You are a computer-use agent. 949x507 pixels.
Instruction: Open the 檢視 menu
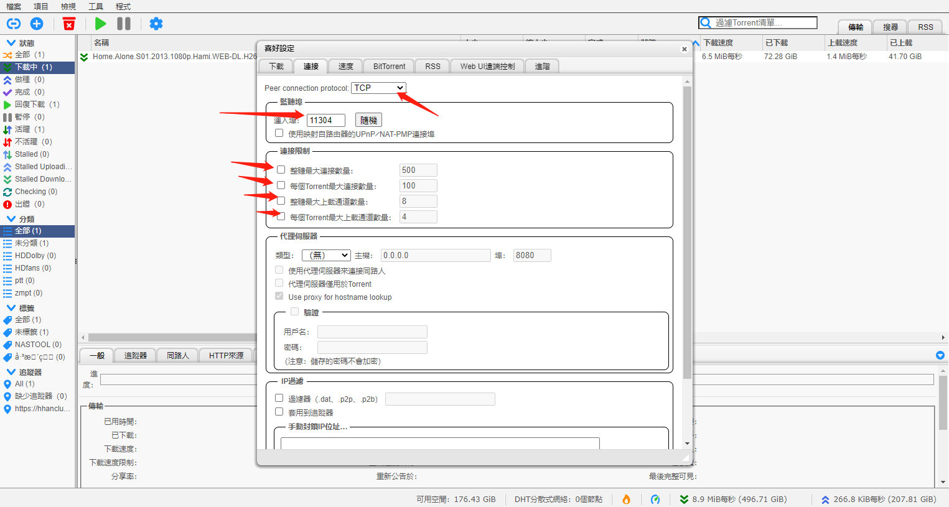(68, 6)
